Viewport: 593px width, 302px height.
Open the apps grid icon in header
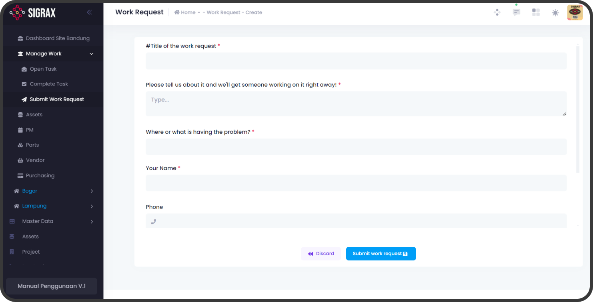tap(535, 12)
